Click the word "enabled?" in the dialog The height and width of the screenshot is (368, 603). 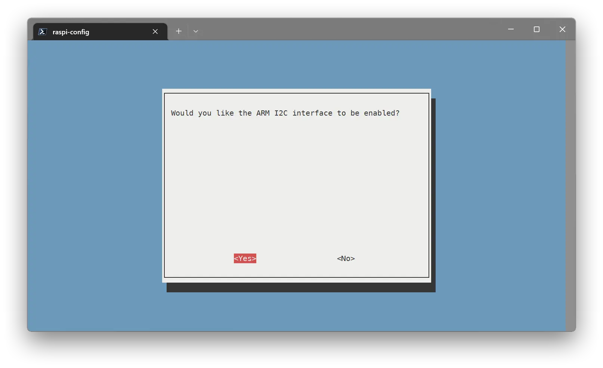[381, 113]
